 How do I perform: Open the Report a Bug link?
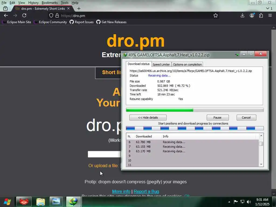point(146,191)
